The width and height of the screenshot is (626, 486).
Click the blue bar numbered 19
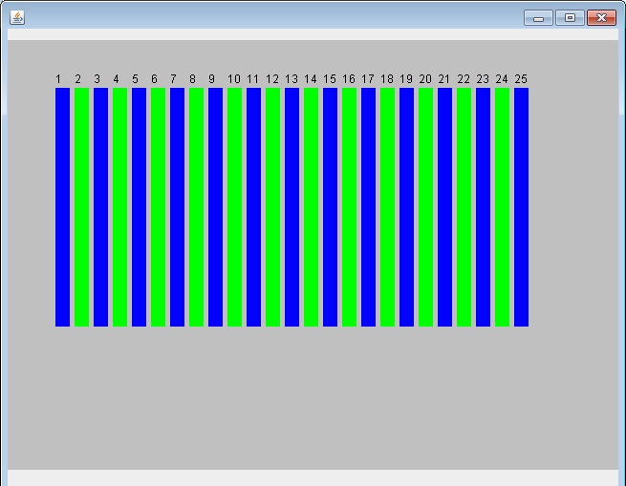[x=406, y=206]
